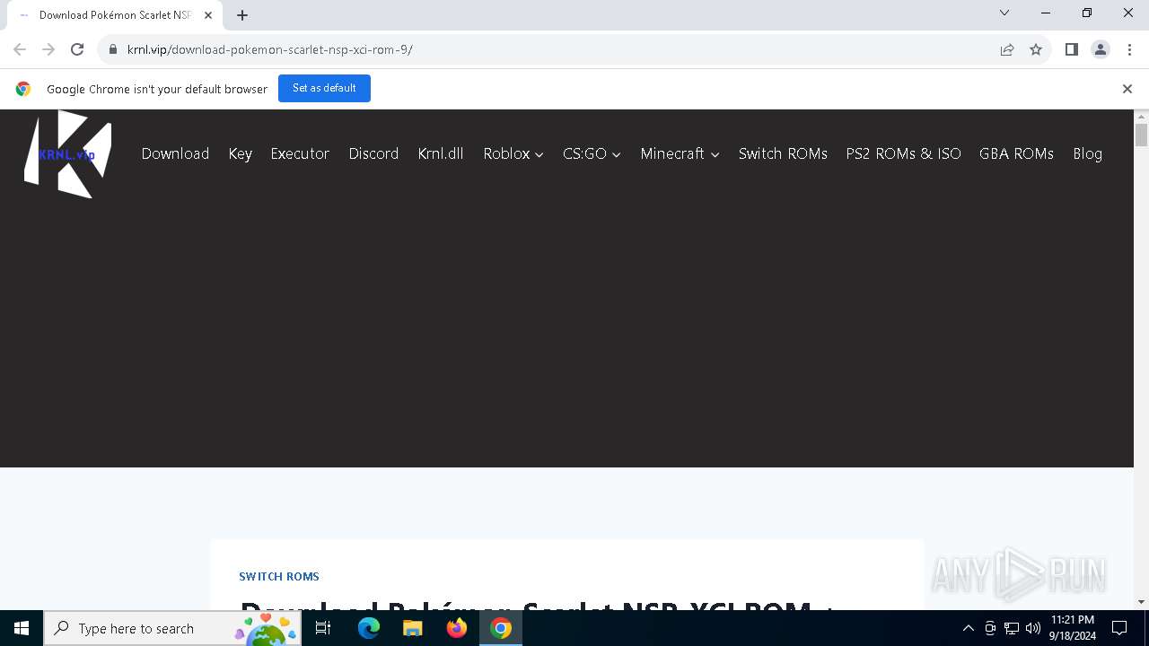The image size is (1149, 646).
Task: Open the Krnl.dll nav link
Action: [441, 153]
